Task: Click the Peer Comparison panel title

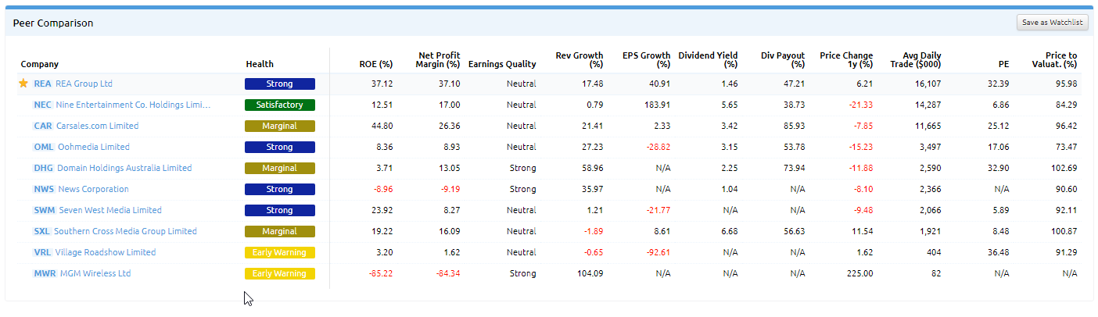Action: point(53,23)
